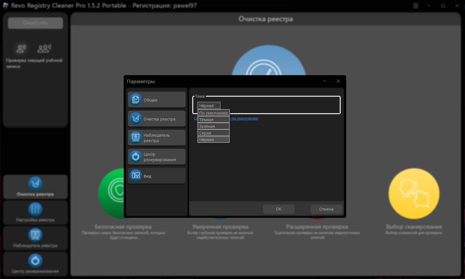Choose Серая theme from list
This screenshot has width=465, height=279.
coord(214,133)
